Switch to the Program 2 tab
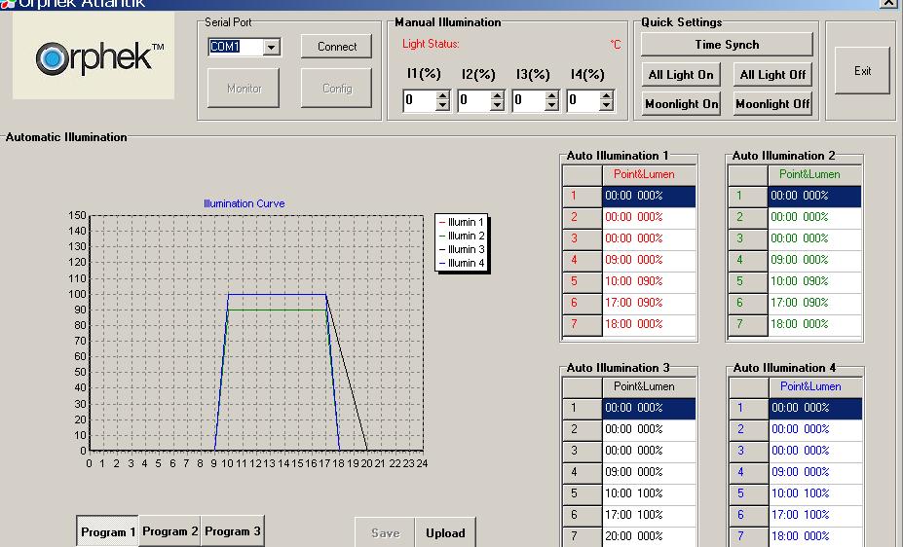 (x=169, y=531)
